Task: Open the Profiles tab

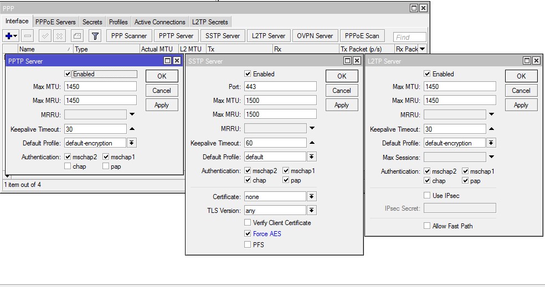Action: (118, 22)
